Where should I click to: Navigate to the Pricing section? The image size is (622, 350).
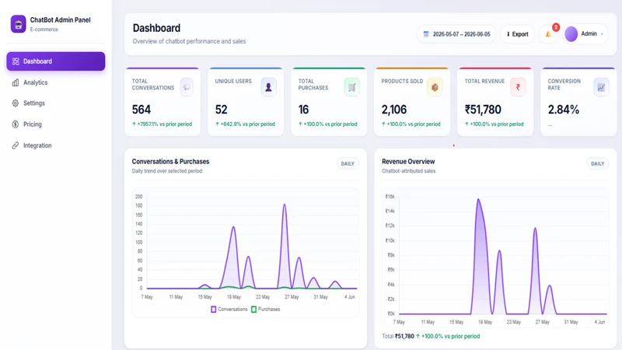(x=55, y=124)
